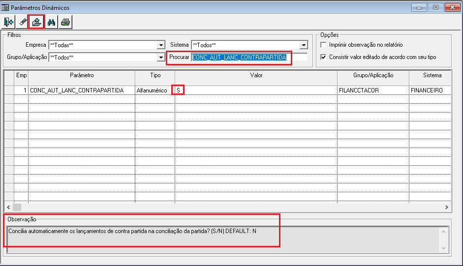Maximize the Parâmetros Dinâmicos window
The width and height of the screenshot is (463, 266).
click(x=435, y=7)
